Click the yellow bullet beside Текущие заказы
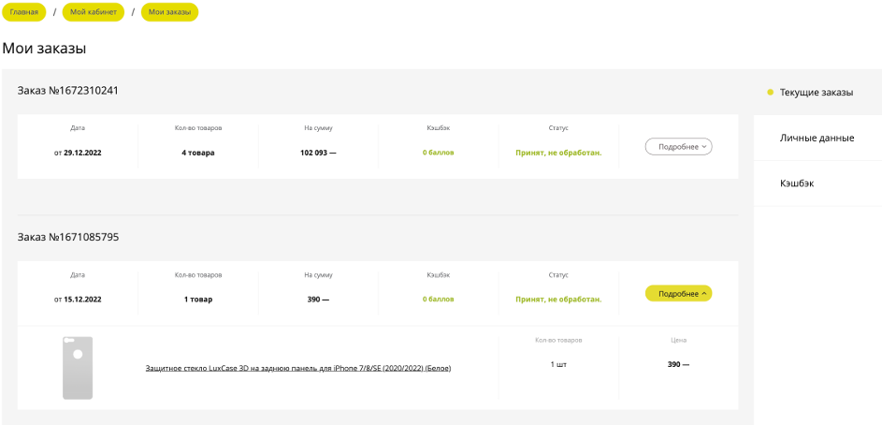 coord(770,93)
